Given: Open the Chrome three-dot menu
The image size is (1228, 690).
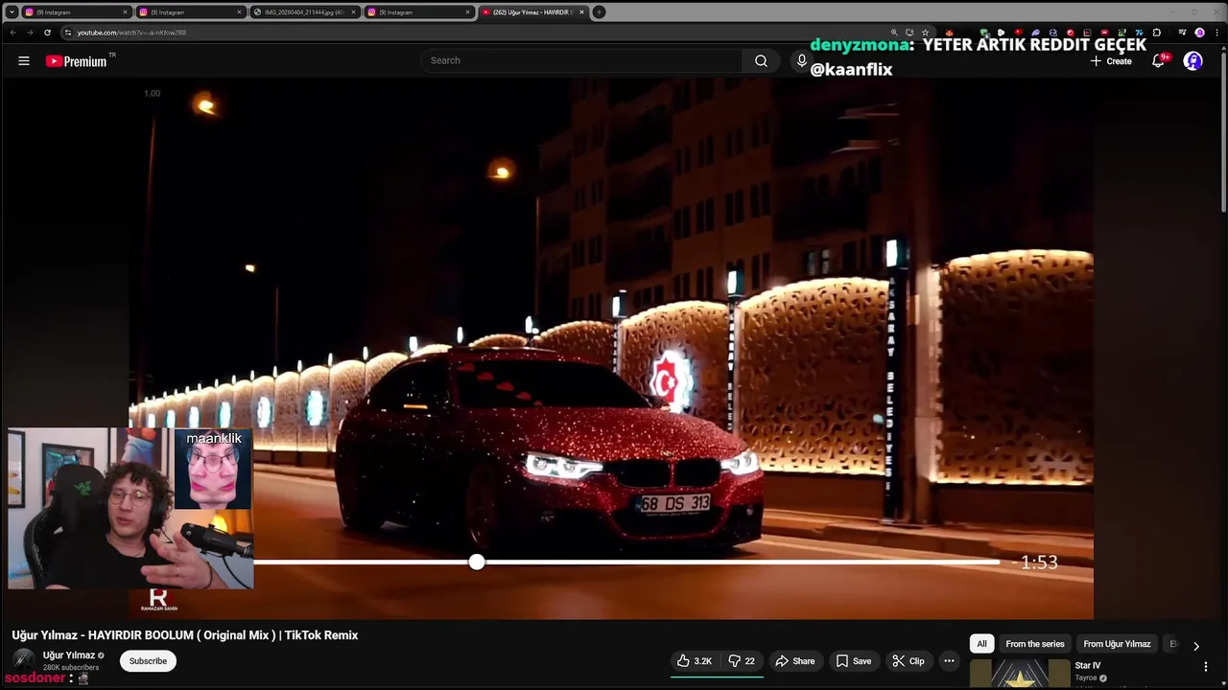Looking at the screenshot, I should [1216, 33].
